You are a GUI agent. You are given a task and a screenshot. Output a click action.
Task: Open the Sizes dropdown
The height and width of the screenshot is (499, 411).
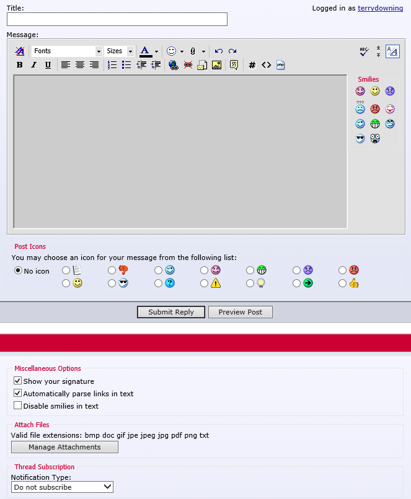point(119,51)
